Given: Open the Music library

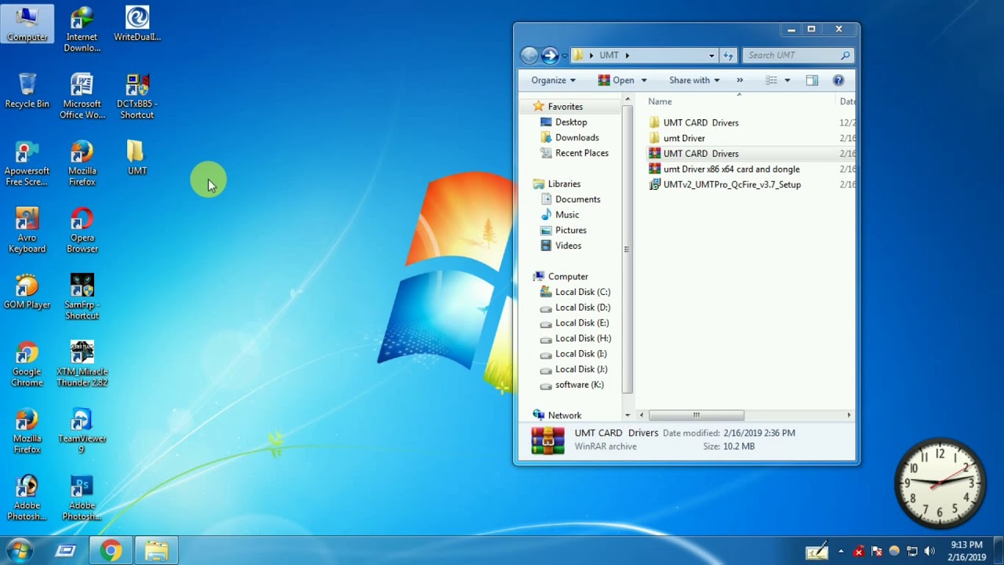Looking at the screenshot, I should pos(566,215).
